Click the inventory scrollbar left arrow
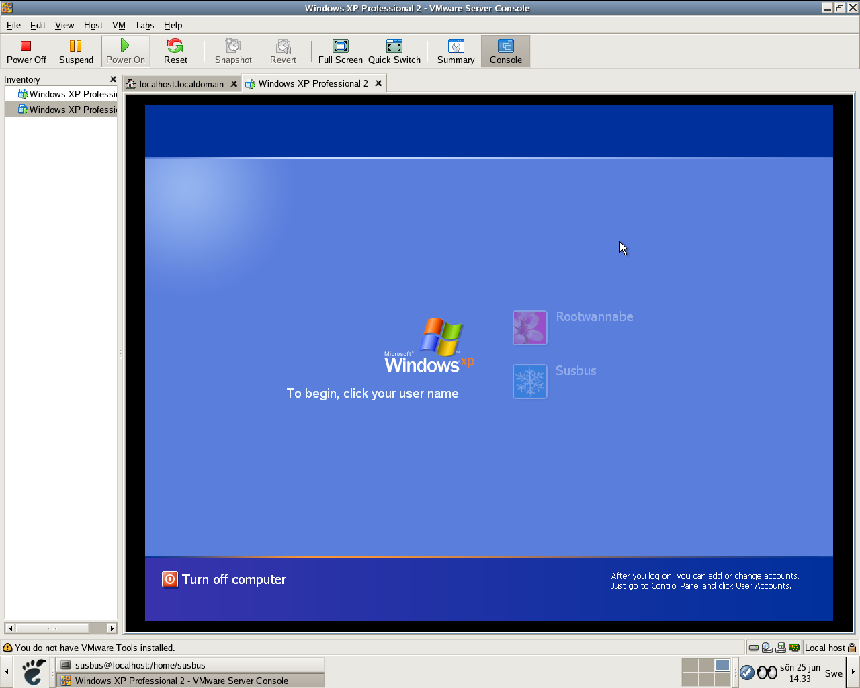Screen dimensions: 860x688 click(10, 628)
